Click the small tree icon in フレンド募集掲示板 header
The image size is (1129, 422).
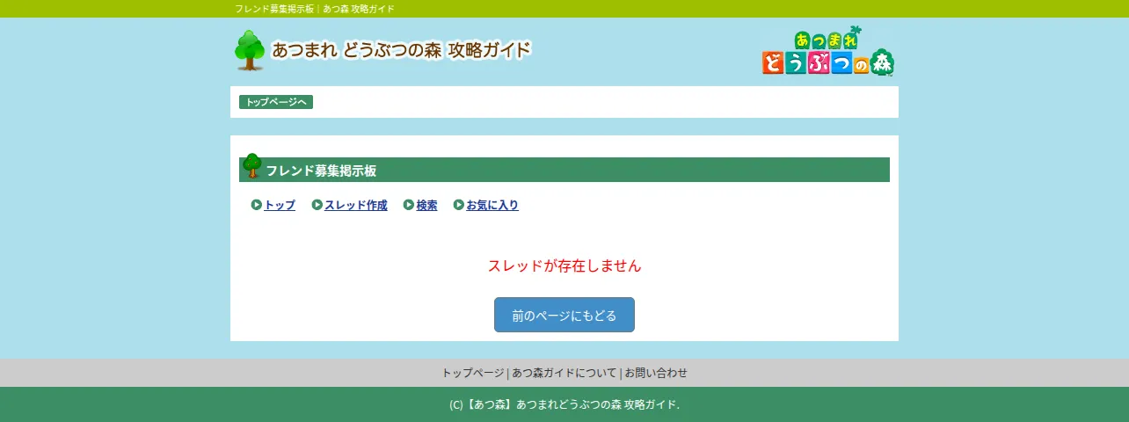pyautogui.click(x=252, y=166)
